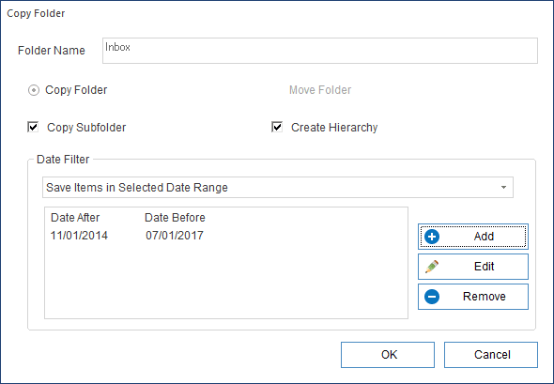Viewport: 554px width, 384px height.
Task: Click the Folder Name input field
Action: click(320, 51)
